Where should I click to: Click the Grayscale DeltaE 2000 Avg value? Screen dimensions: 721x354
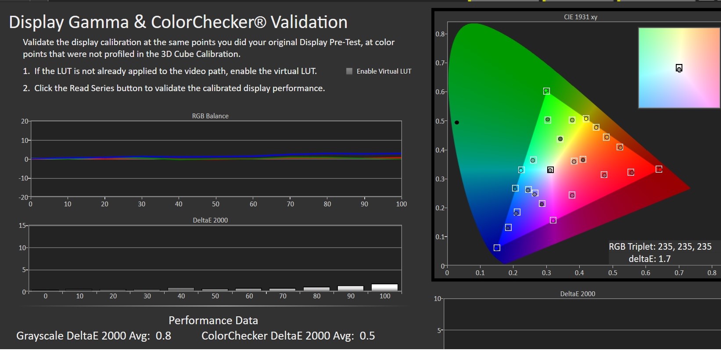163,336
